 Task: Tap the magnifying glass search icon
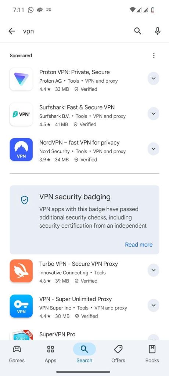coord(137,31)
